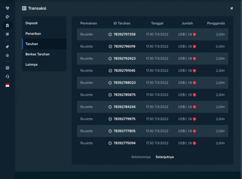The image size is (242, 179).
Task: Close the Transaksi dialog
Action: [231, 8]
